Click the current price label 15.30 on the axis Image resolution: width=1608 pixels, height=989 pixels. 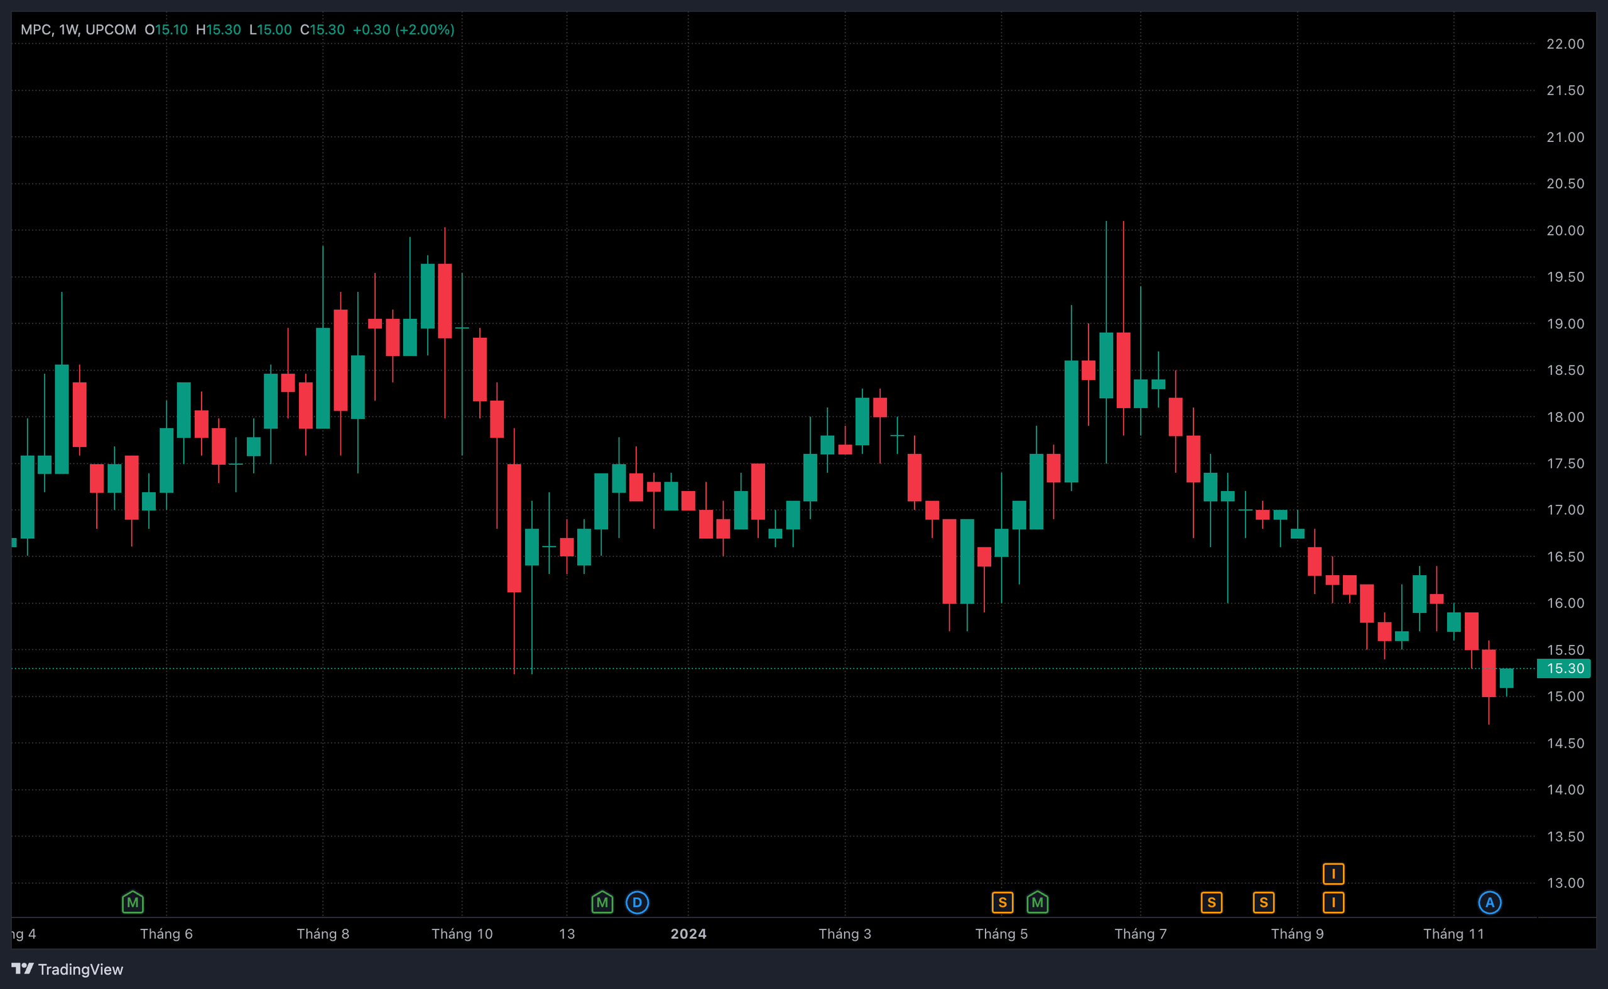pos(1563,669)
